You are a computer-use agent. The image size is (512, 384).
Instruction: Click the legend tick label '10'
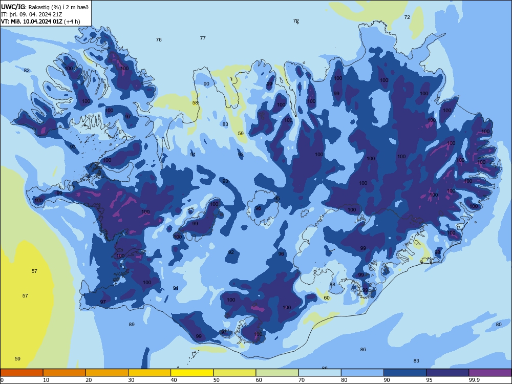pos(46,380)
